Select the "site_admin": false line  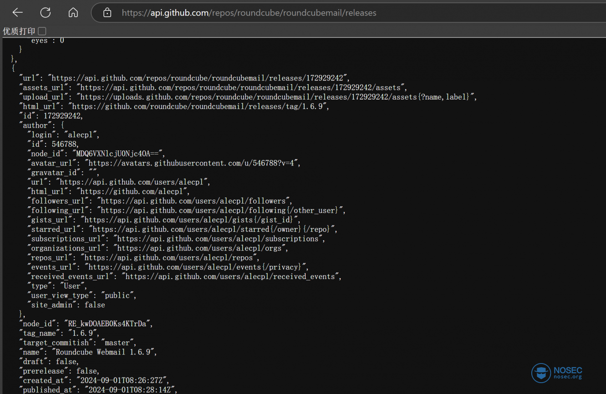(66, 305)
